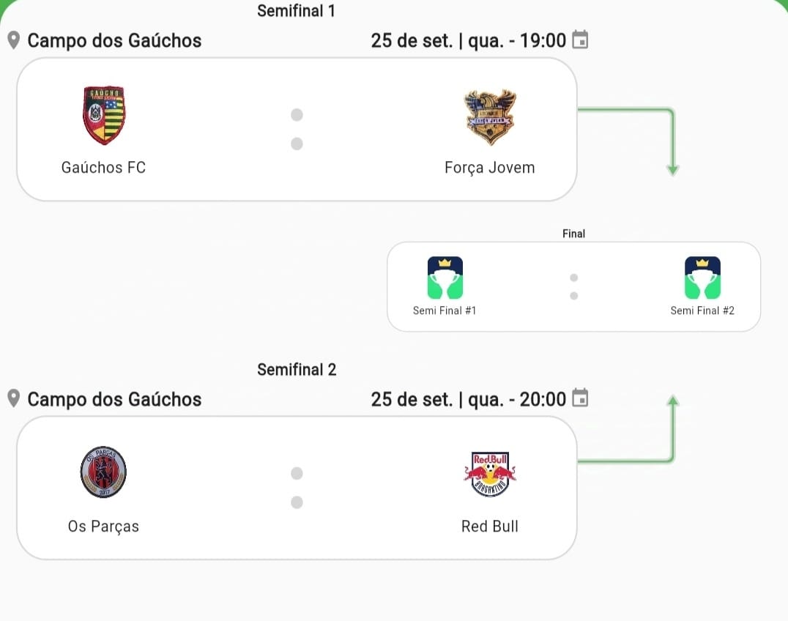Click the Gaúchos FC team name label
Viewport: 788px width, 621px height.
pyautogui.click(x=103, y=167)
